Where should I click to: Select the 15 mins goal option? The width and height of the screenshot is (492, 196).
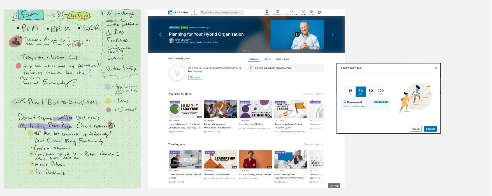tap(351, 92)
